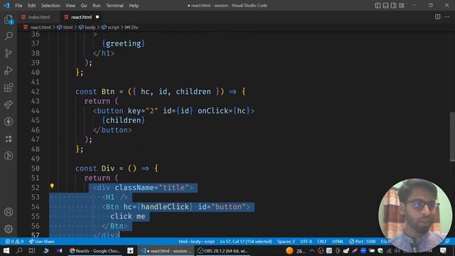Screen dimensions: 455x256
Task: Open the Selection menu
Action: [x=50, y=5]
